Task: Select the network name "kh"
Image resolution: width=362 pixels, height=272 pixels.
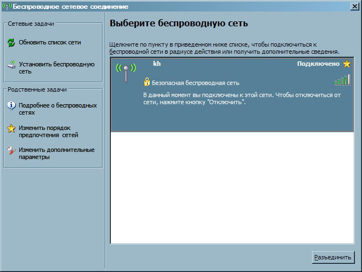Action: (x=156, y=64)
